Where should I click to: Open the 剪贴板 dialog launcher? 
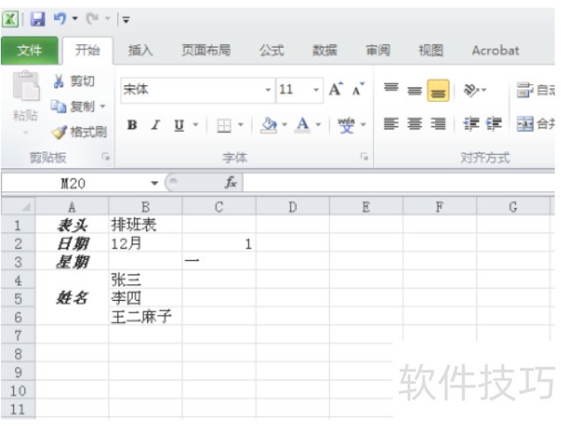(105, 157)
